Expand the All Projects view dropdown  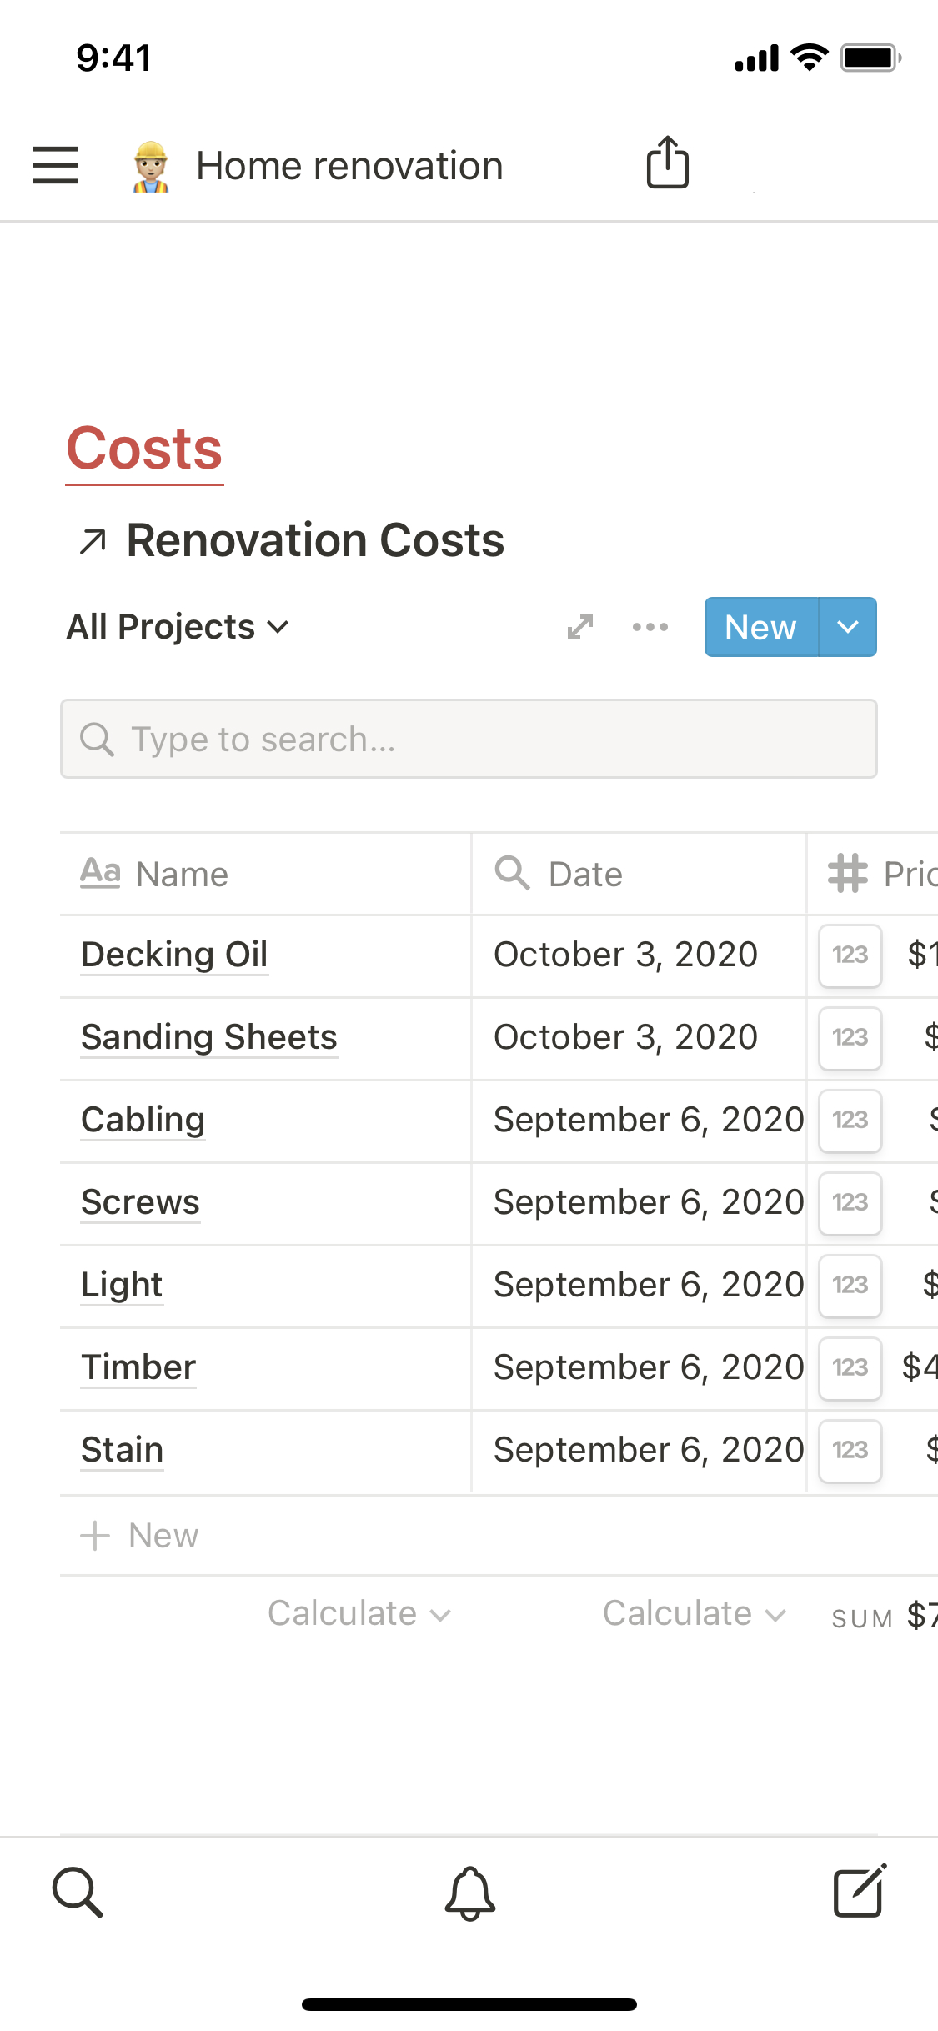[x=178, y=627]
